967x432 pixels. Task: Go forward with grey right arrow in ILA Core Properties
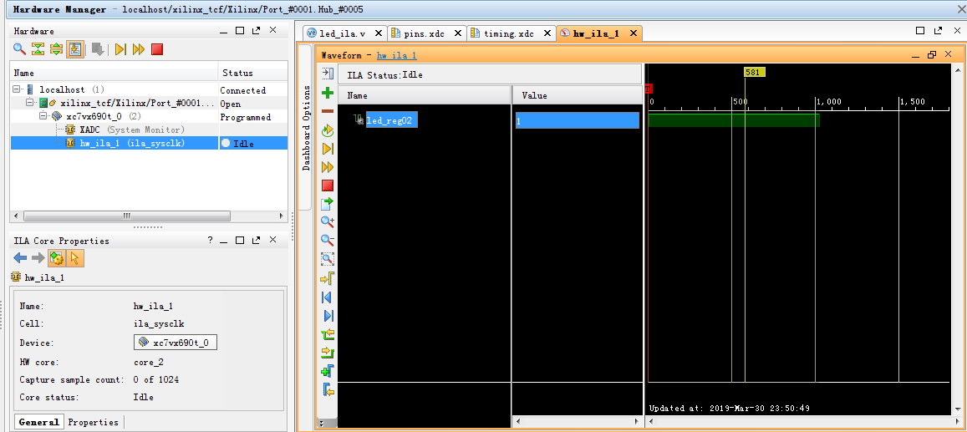coord(38,258)
